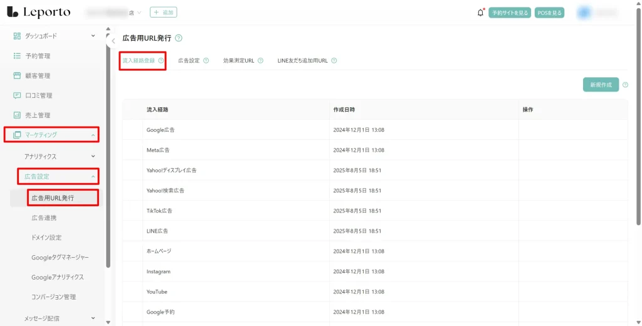Click help icon next to 効果測定URL tab
This screenshot has width=642, height=326.
[260, 61]
